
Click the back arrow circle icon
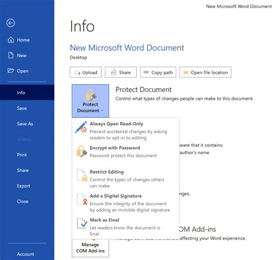10,23
